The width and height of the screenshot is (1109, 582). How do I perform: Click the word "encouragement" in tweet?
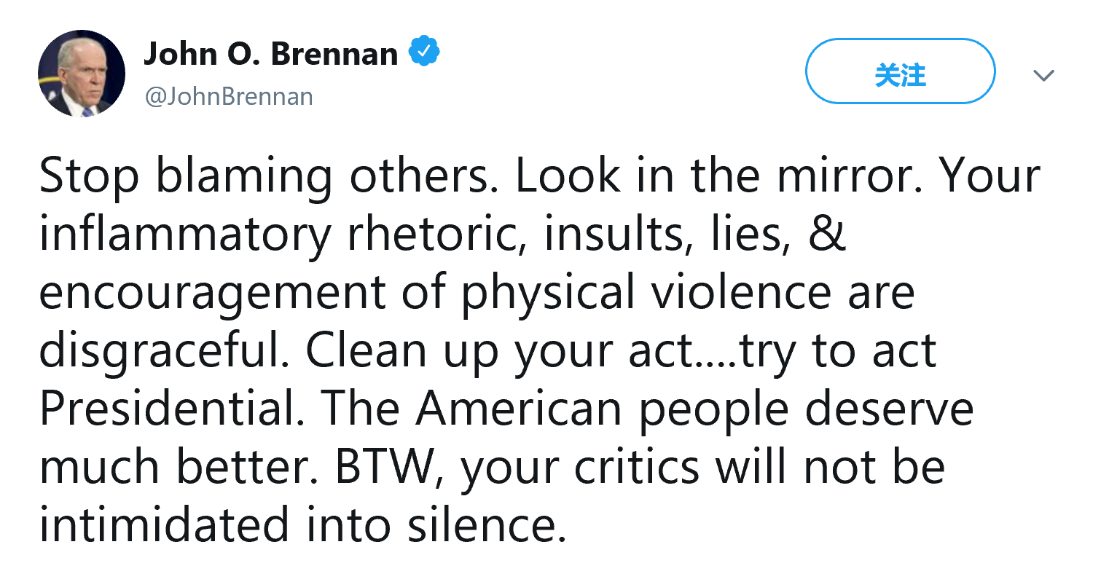(211, 293)
